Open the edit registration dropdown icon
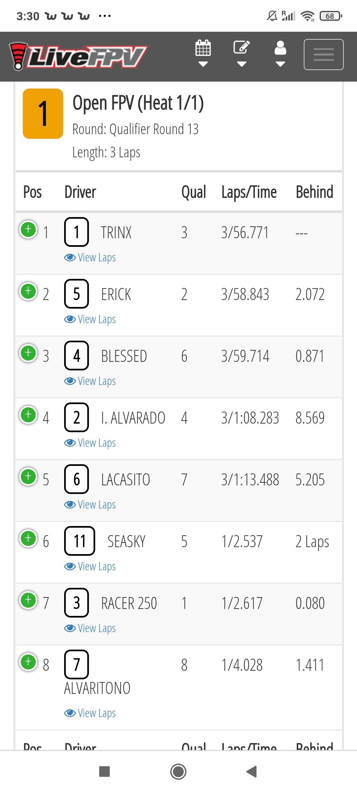Viewport: 357px width, 793px height. pyautogui.click(x=242, y=53)
